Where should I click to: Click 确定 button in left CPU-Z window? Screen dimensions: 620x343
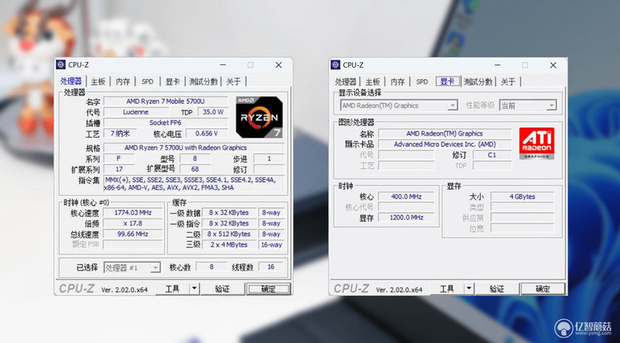(x=268, y=289)
